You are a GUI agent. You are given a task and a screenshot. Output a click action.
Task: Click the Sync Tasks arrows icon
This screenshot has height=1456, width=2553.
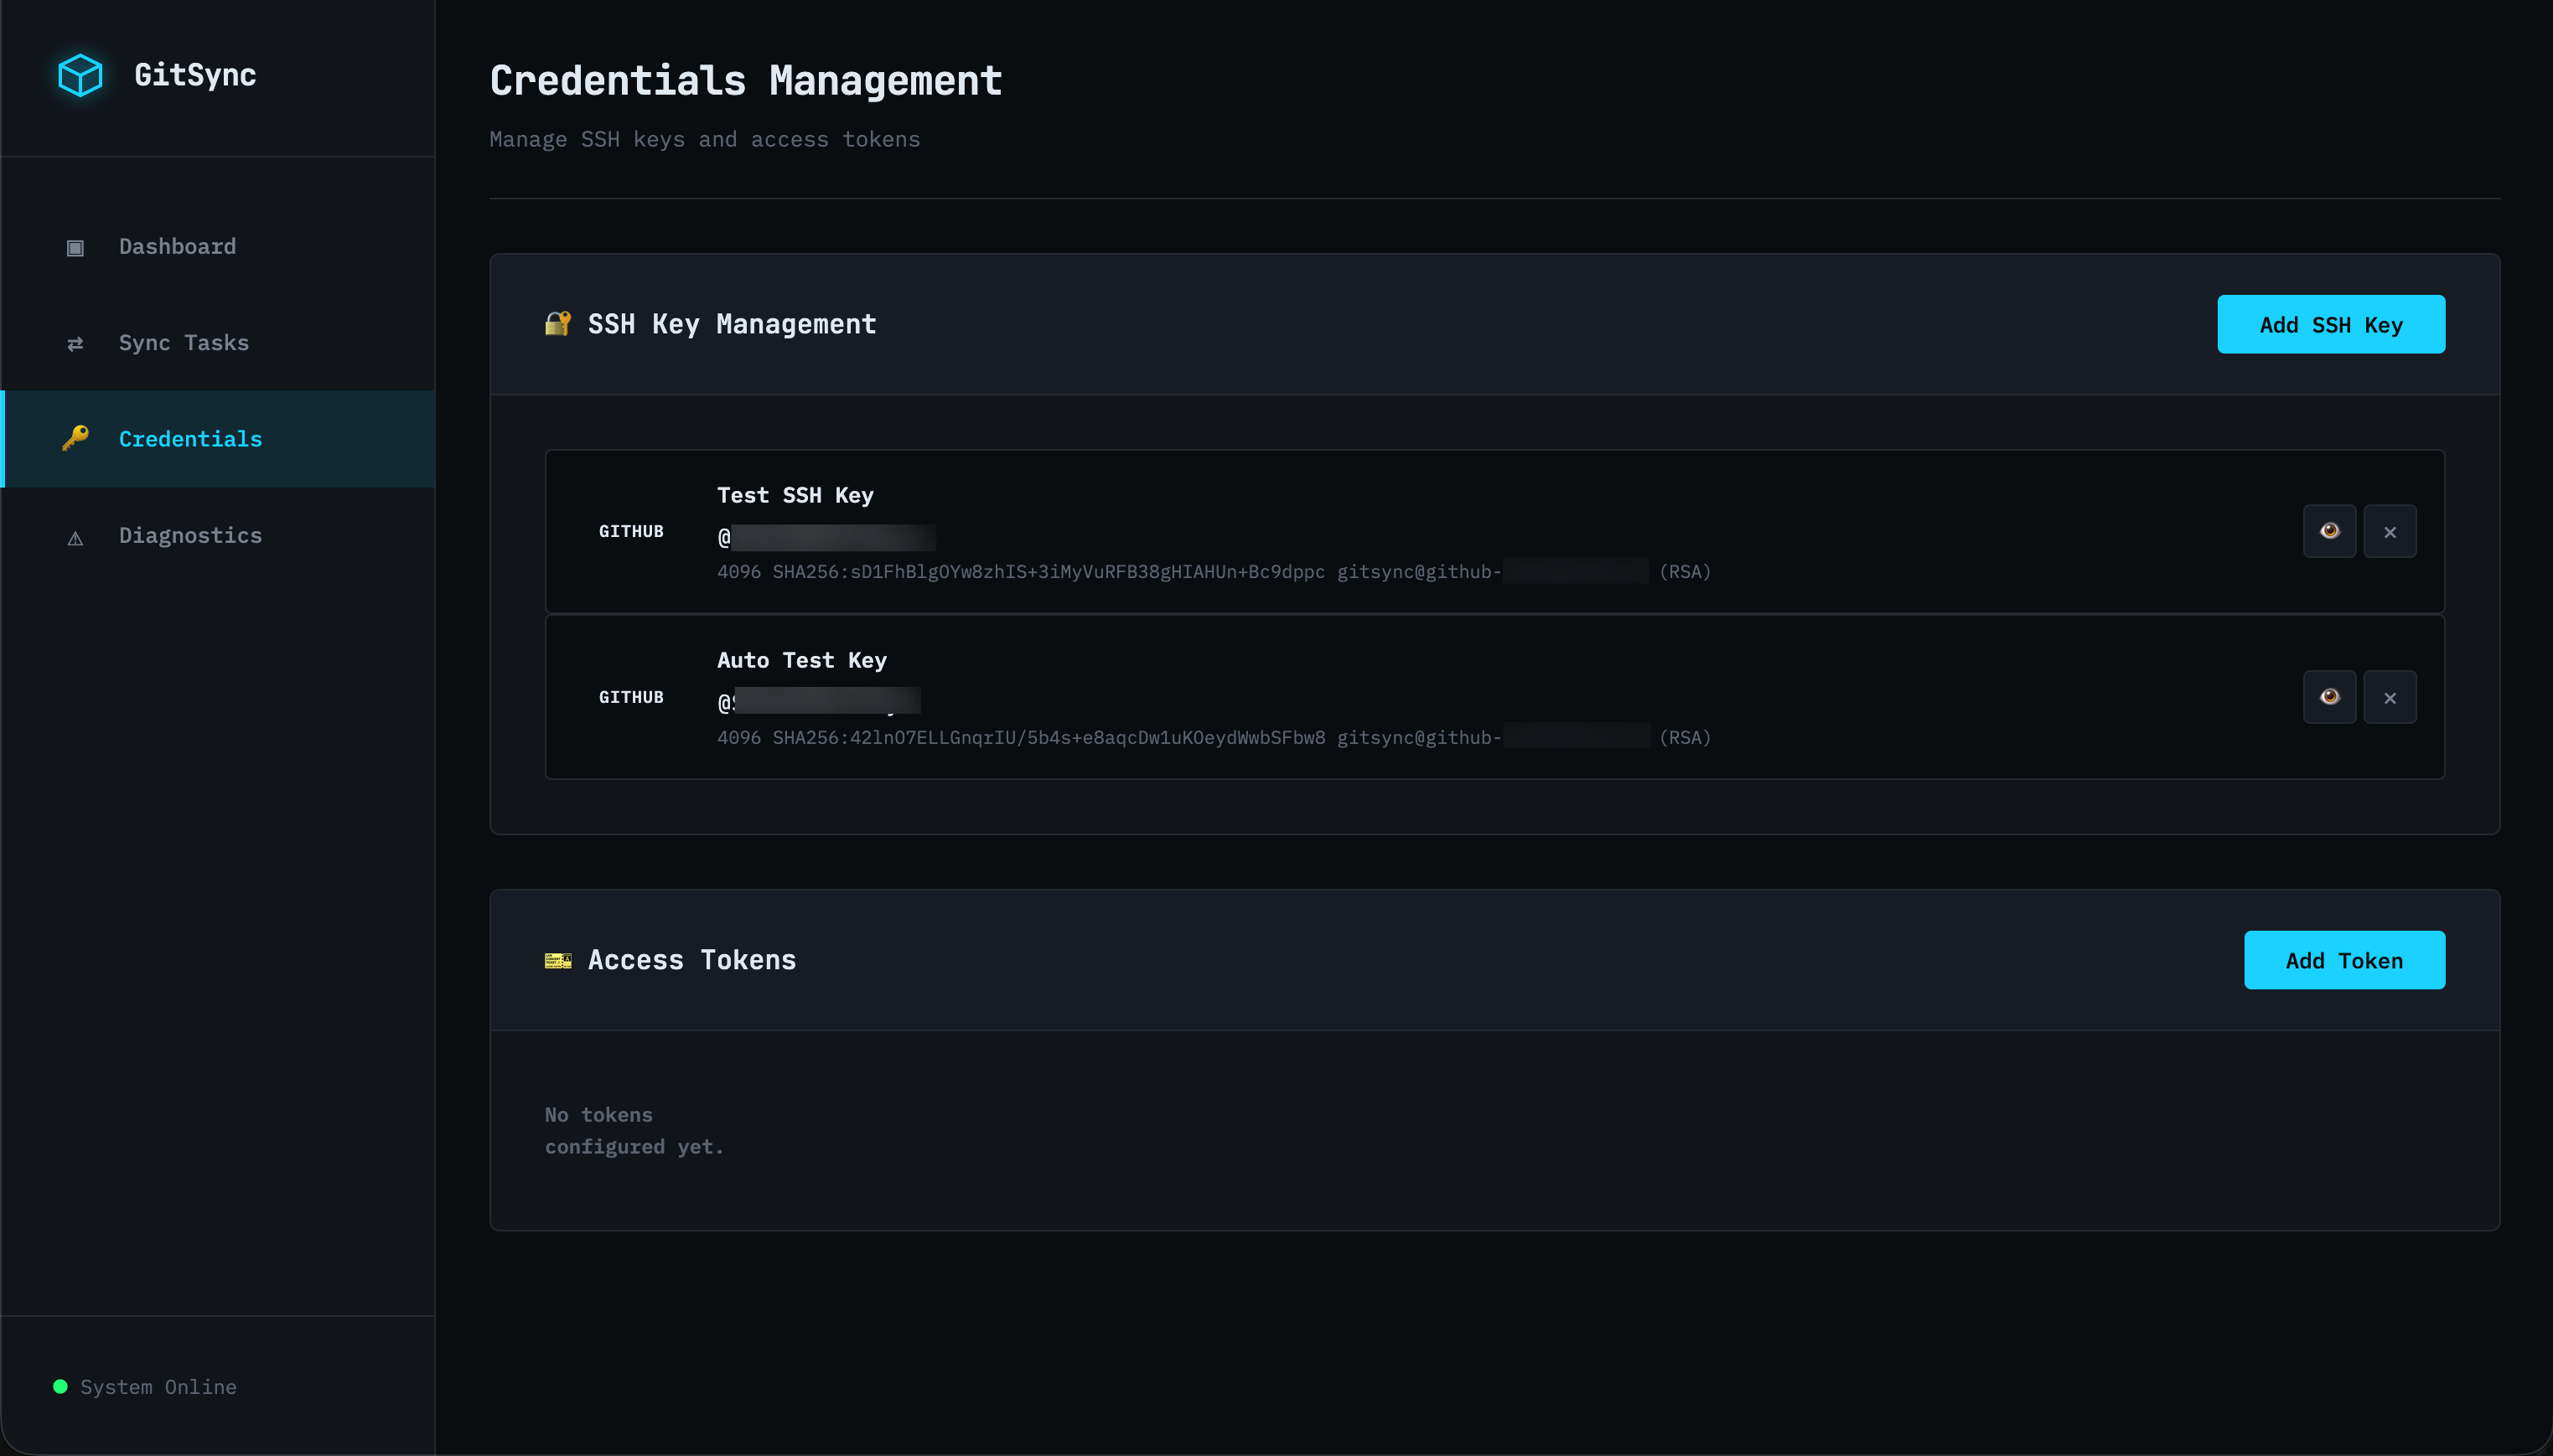(75, 344)
